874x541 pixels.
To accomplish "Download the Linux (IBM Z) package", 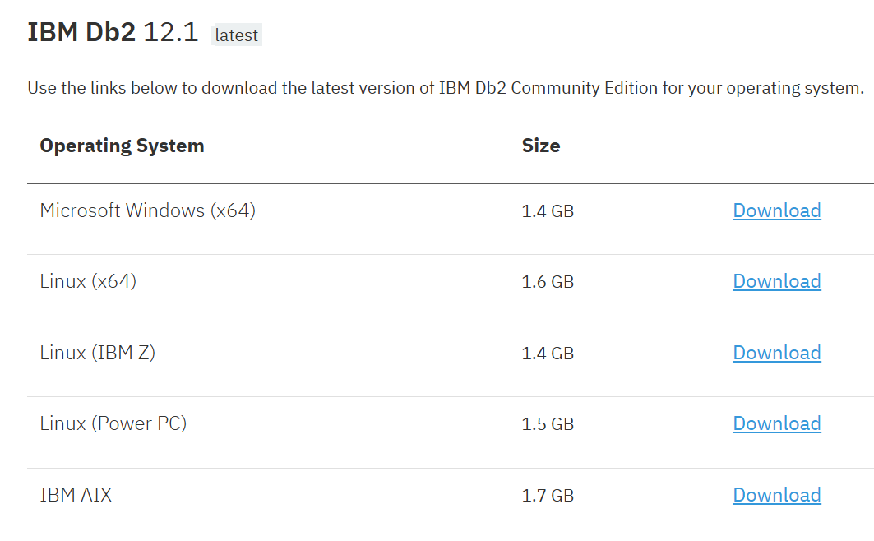I will click(776, 353).
